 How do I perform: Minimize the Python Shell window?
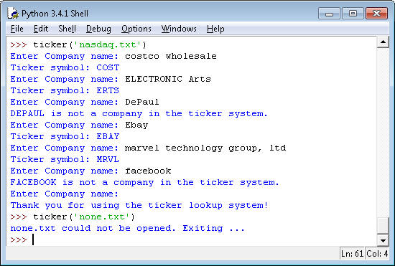329,14
